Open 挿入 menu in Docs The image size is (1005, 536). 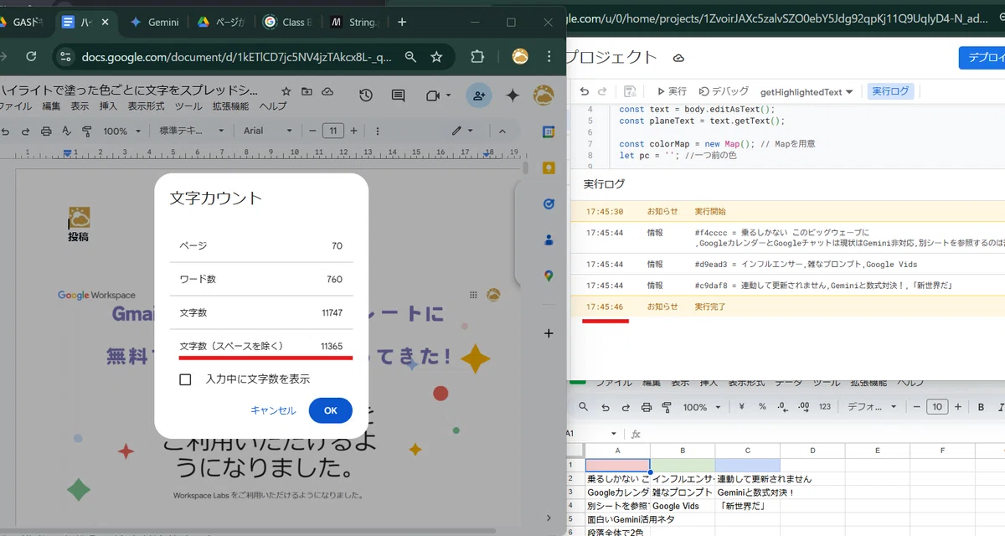click(108, 106)
